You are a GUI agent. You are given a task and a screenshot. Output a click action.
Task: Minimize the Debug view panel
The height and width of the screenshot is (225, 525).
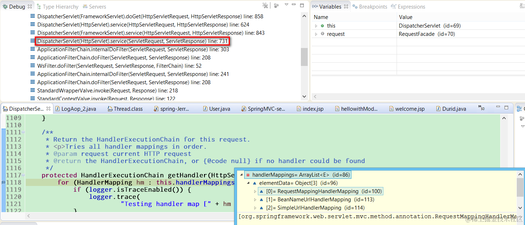click(294, 5)
